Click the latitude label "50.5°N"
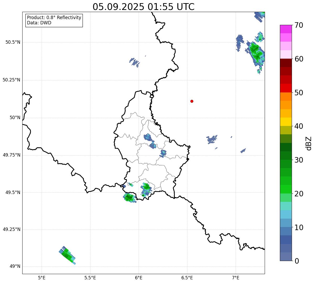This screenshot has height=283, width=315. pyautogui.click(x=13, y=42)
